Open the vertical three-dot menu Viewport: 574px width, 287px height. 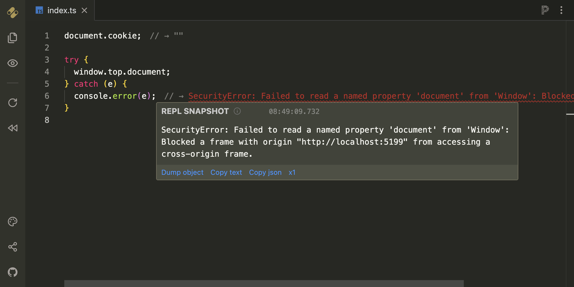click(561, 10)
